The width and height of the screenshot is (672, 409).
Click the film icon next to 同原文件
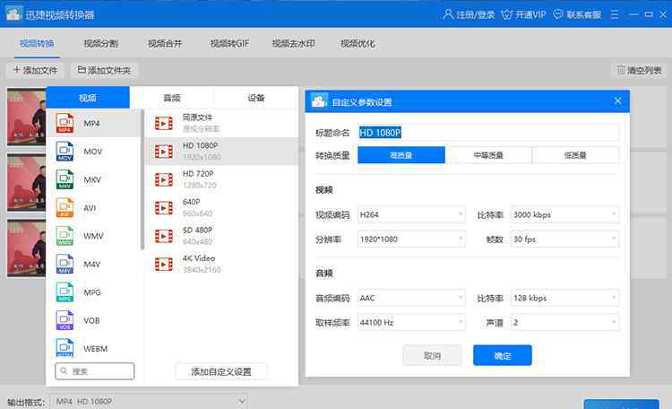pyautogui.click(x=164, y=124)
